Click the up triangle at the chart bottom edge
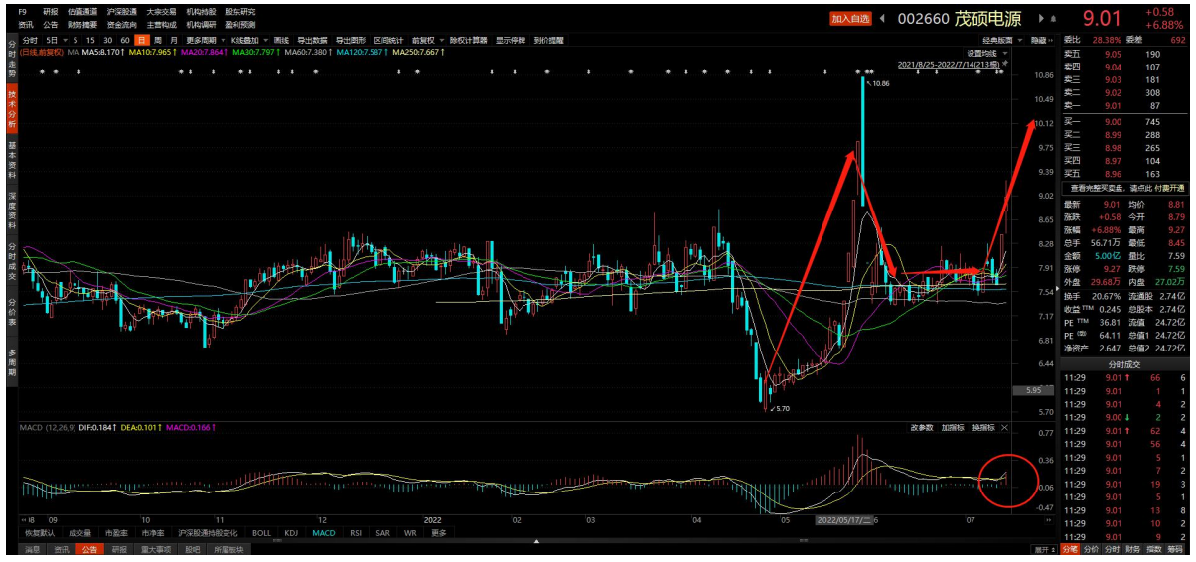Screen dimensions: 1196x562 point(537,542)
